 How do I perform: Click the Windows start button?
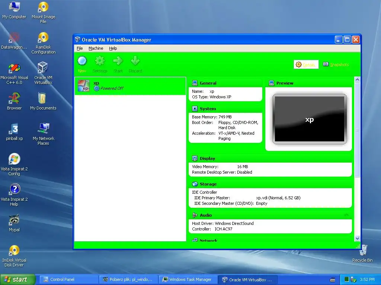[x=17, y=279]
